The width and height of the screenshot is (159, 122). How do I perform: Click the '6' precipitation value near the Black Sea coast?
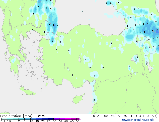pyautogui.click(x=53, y=25)
